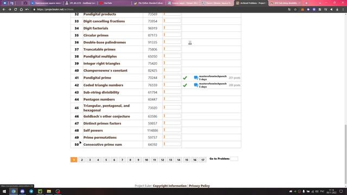
Task: Open problem Pentagon numbers
Action: (99, 100)
